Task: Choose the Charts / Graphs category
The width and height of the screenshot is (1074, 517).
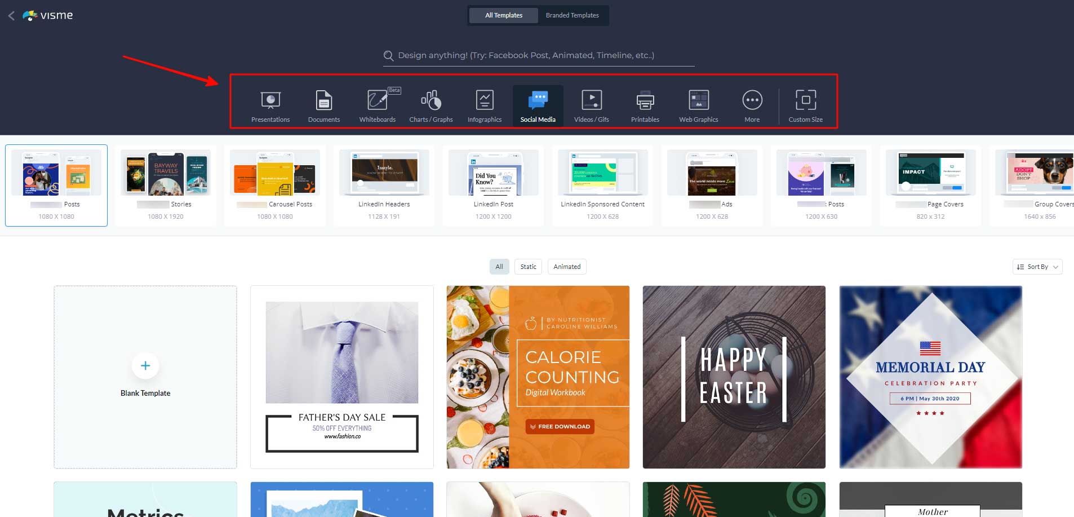Action: click(431, 105)
